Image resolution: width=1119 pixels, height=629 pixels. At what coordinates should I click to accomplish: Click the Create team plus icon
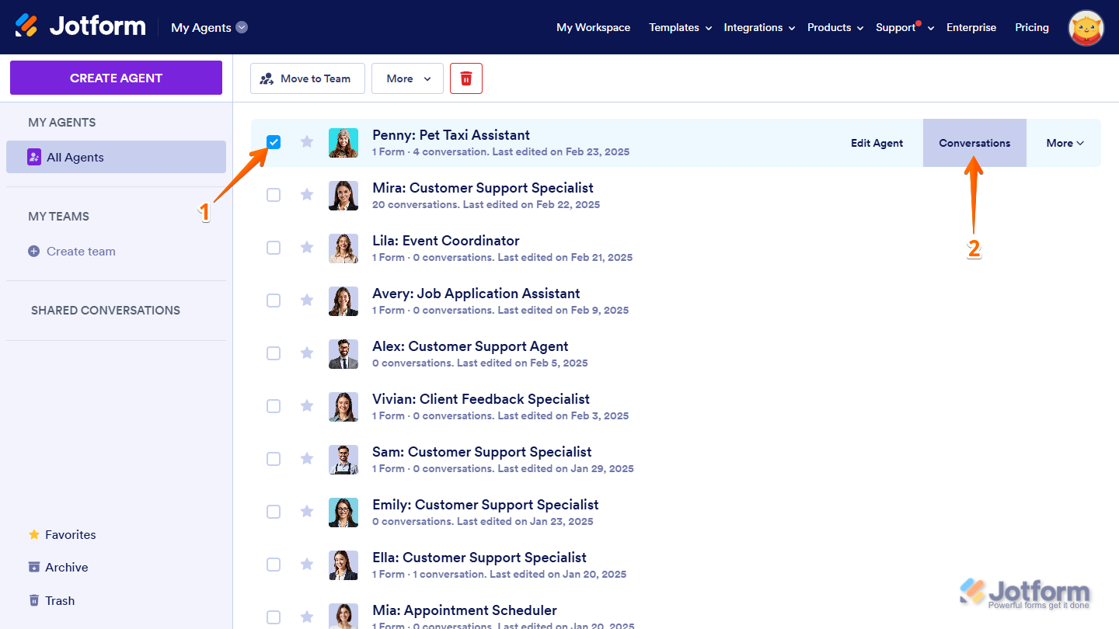[x=33, y=252]
